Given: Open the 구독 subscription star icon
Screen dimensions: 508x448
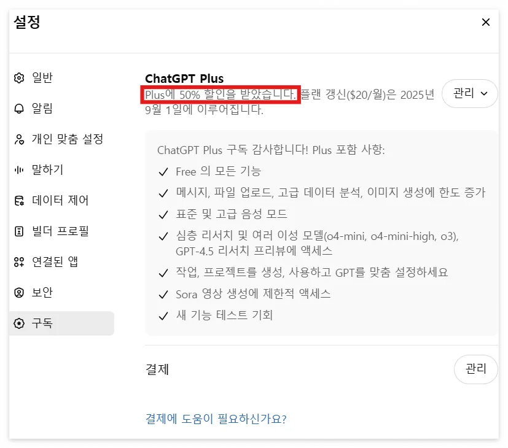Looking at the screenshot, I should click(x=18, y=323).
